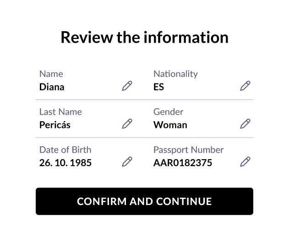
Task: Click the Passport Number label
Action: 189,150
